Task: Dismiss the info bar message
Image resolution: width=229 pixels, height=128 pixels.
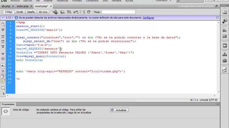Action: click(x=217, y=17)
